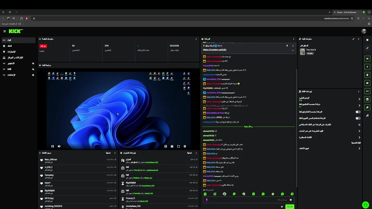Viewport: 372px width, 209px height.
Task: Click the theater mode icon in the preview player
Action: point(172,146)
